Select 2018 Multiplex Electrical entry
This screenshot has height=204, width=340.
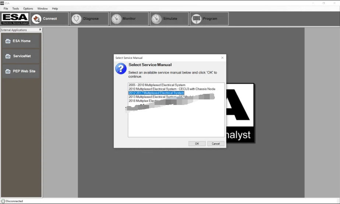pos(144,101)
